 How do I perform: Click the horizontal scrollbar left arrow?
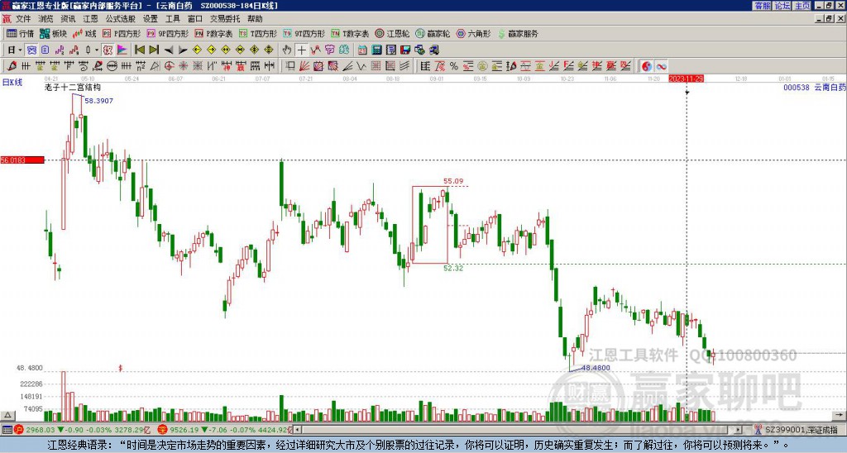point(298,430)
